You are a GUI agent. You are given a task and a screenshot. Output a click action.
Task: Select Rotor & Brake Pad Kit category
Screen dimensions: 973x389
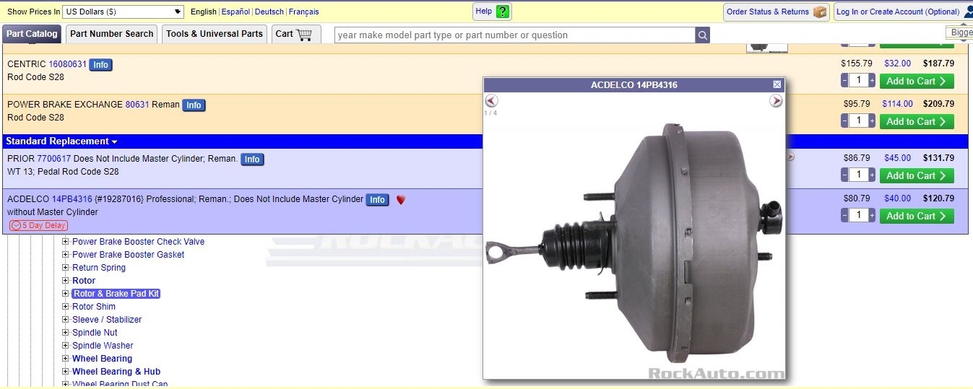[x=116, y=294]
